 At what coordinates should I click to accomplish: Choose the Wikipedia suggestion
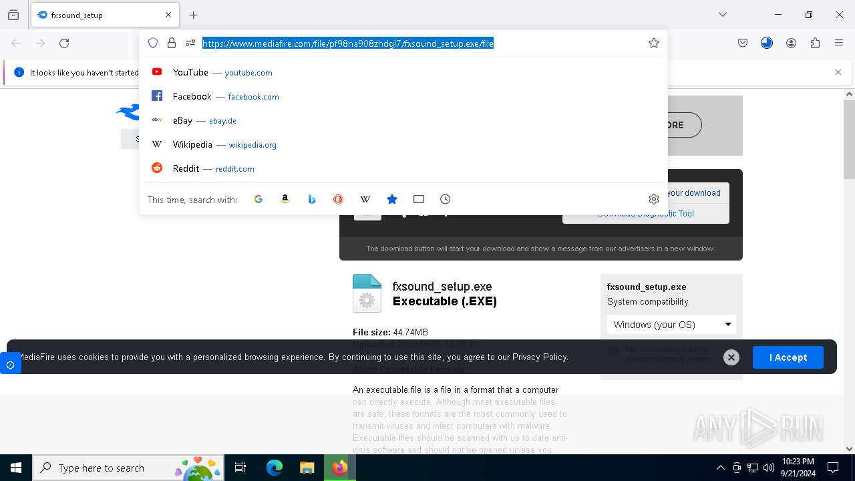403,144
